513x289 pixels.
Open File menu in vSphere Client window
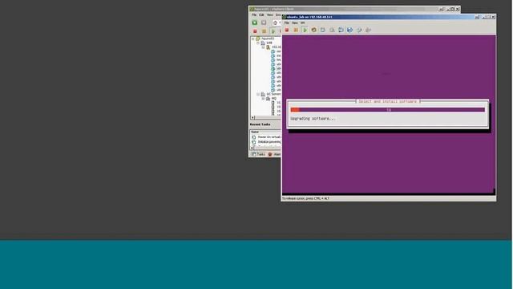click(254, 14)
